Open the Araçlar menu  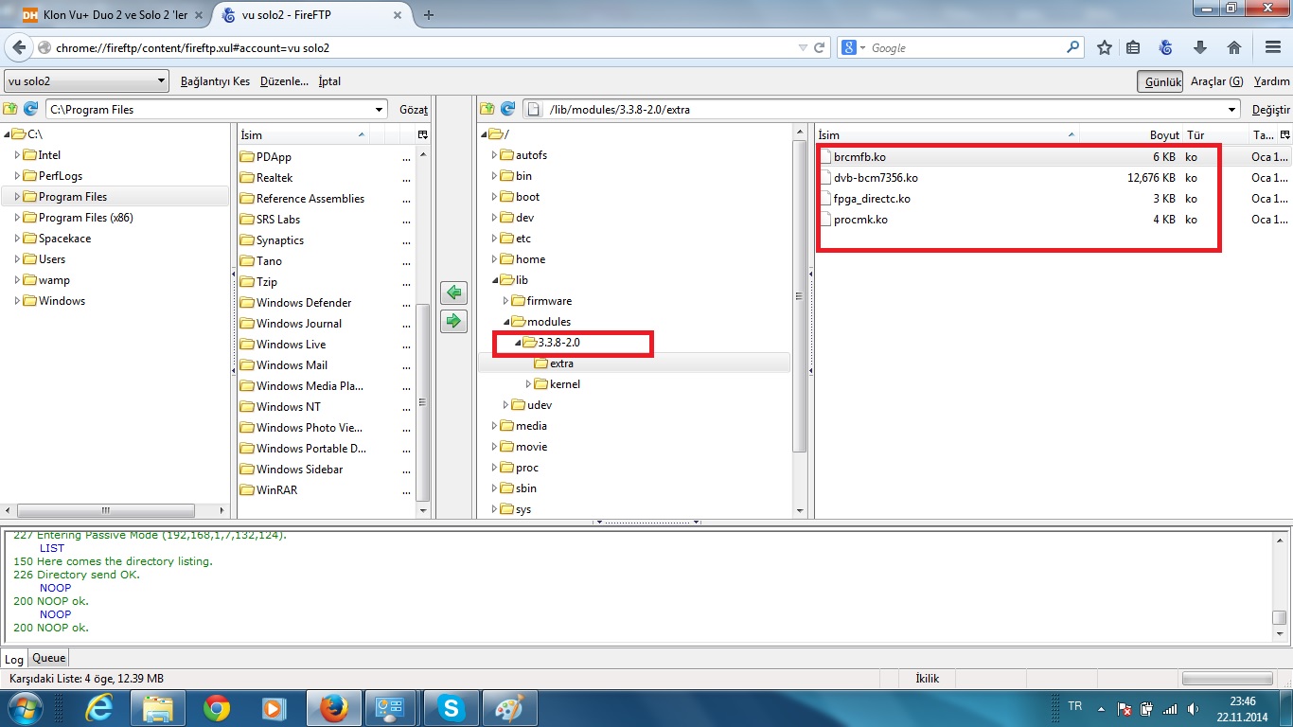tap(1216, 81)
